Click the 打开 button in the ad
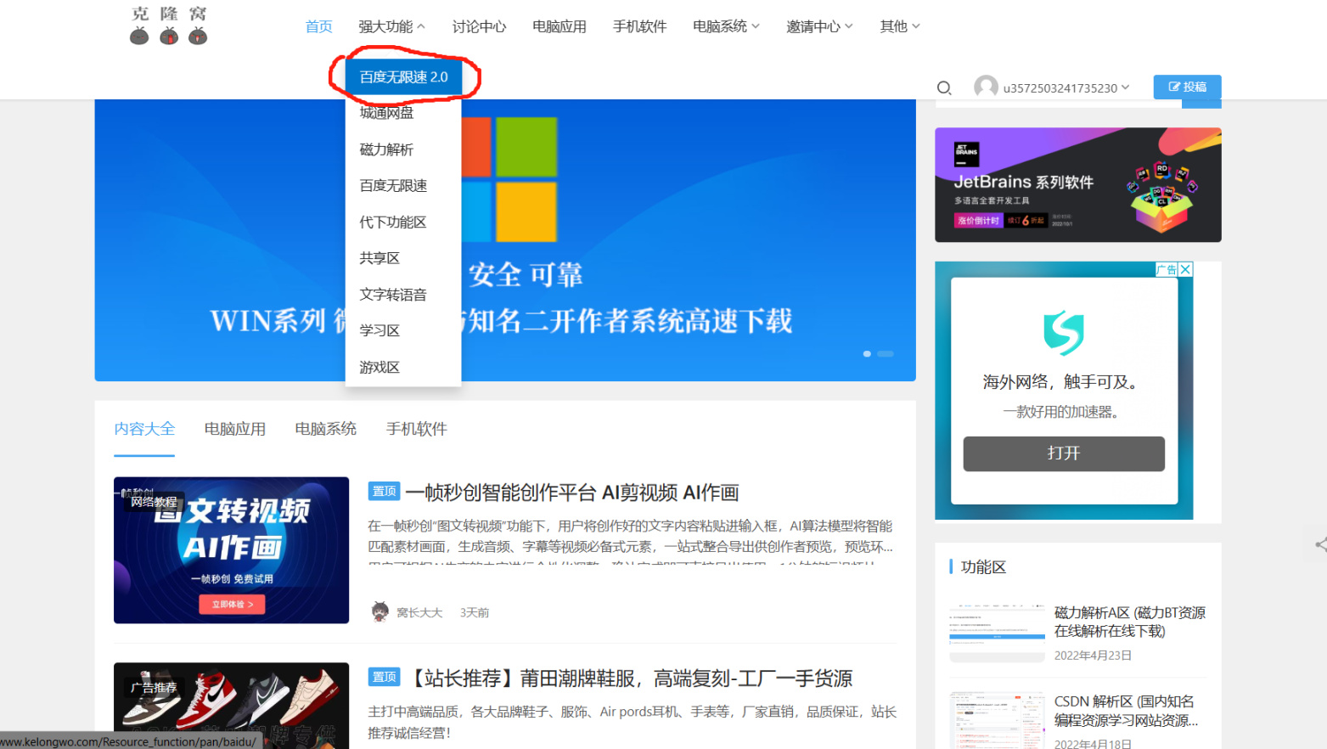The height and width of the screenshot is (749, 1327). pos(1064,453)
